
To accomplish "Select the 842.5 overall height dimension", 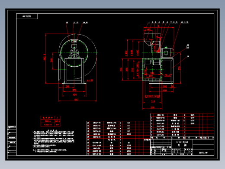I will click(x=45, y=57).
